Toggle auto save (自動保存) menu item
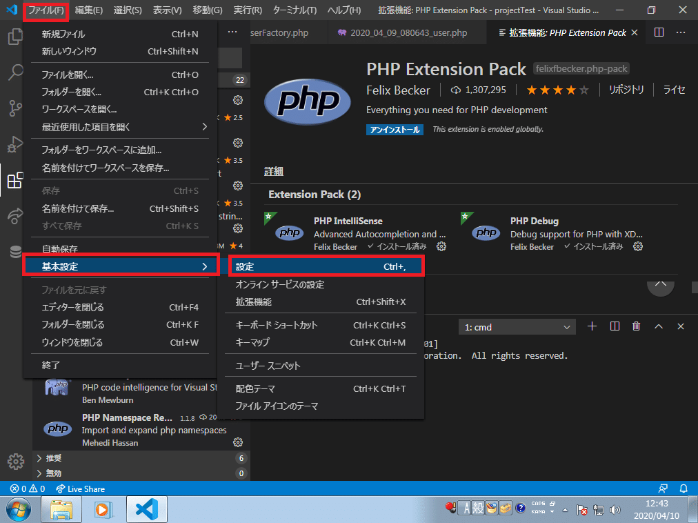The height and width of the screenshot is (523, 698). coord(120,248)
